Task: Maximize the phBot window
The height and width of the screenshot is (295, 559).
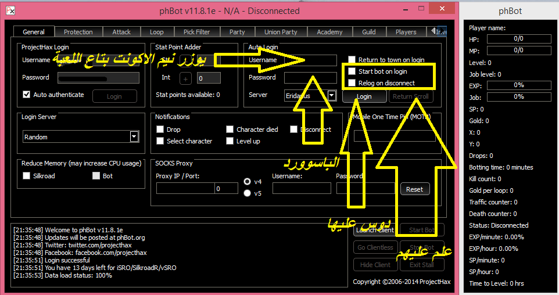Action: pyautogui.click(x=421, y=9)
